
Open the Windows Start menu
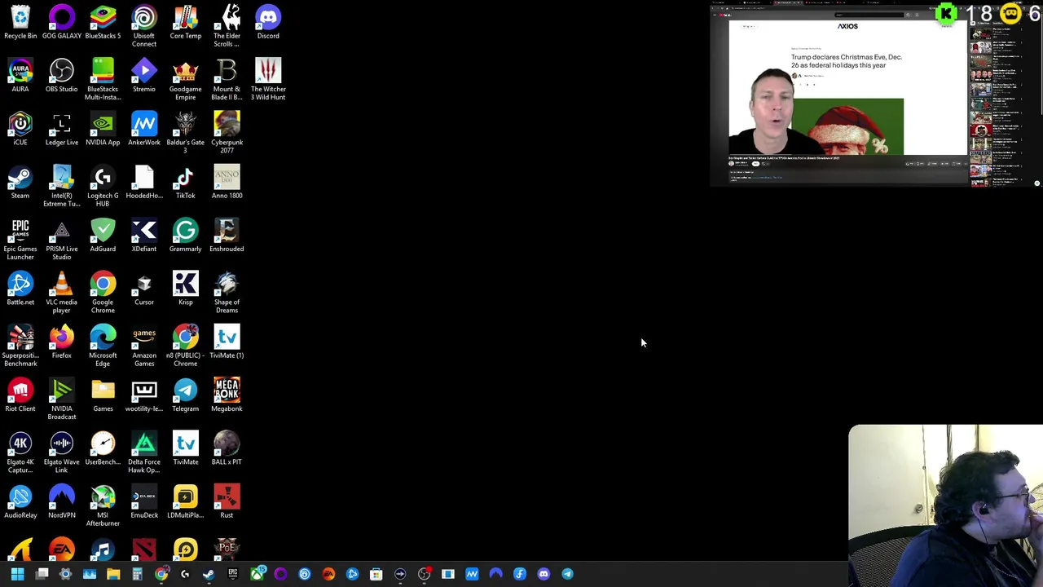[18, 574]
